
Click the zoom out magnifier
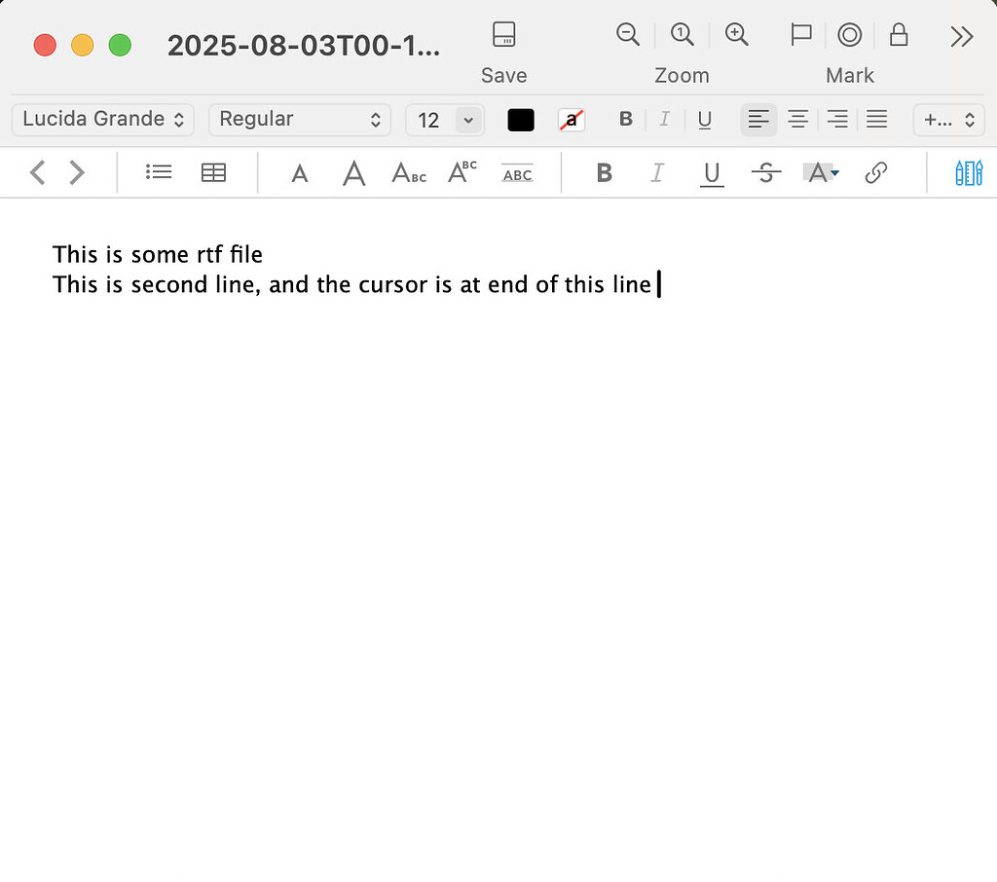[x=628, y=35]
